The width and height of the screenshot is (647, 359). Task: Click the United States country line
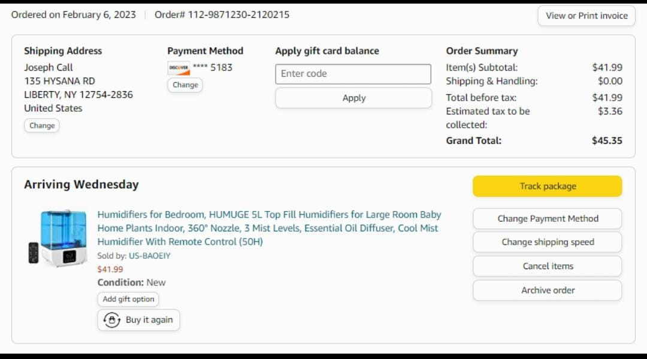click(53, 108)
